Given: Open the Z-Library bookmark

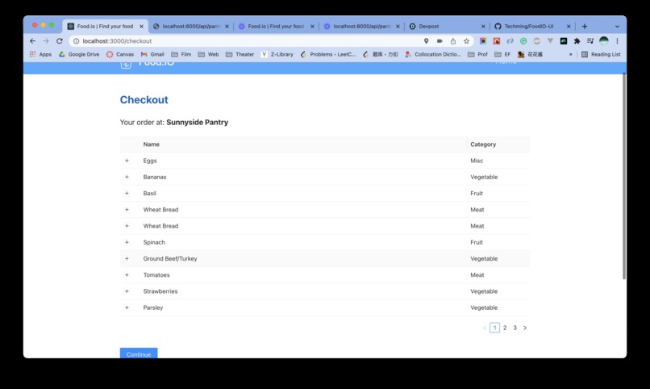Looking at the screenshot, I should click(x=277, y=54).
